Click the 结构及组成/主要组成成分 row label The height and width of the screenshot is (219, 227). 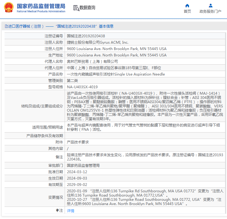pyautogui.click(x=42, y=106)
